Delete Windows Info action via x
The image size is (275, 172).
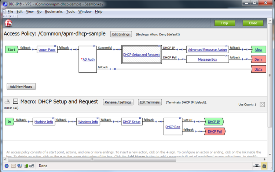98,118
